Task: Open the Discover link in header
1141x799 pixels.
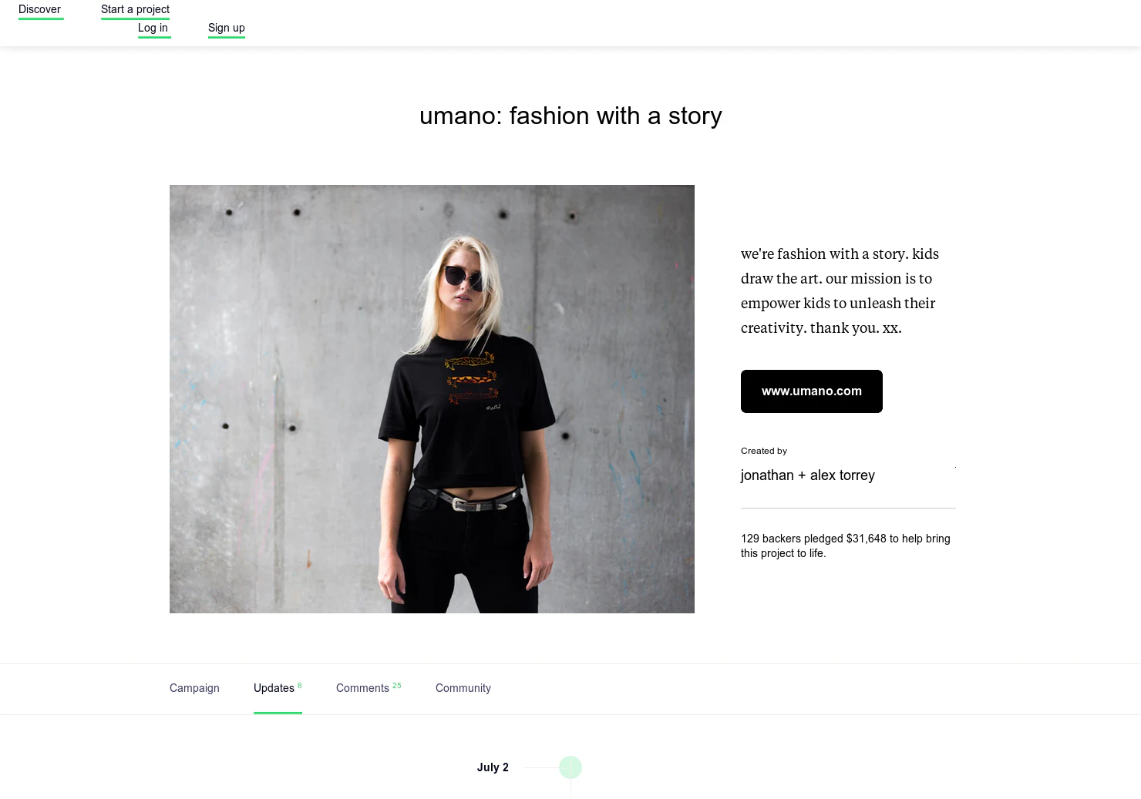Action: click(x=40, y=10)
